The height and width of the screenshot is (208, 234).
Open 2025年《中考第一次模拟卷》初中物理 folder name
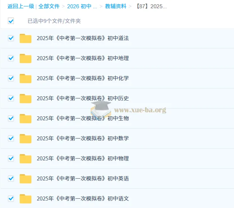[x=83, y=159]
